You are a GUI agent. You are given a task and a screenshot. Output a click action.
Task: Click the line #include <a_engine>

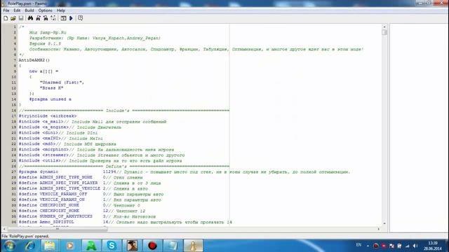coord(70,127)
